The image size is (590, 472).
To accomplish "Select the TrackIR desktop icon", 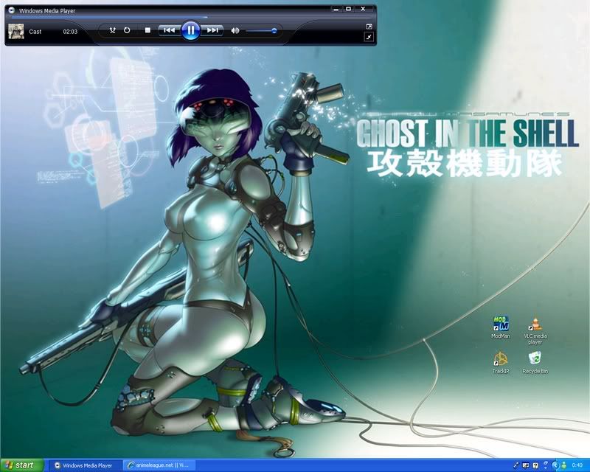I will pos(501,359).
